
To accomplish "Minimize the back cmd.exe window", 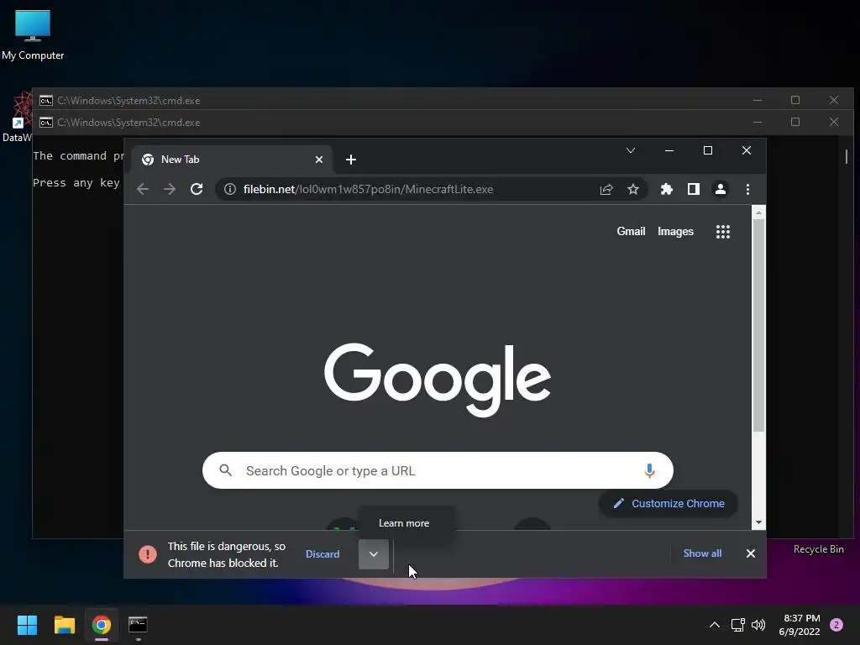I will [x=758, y=101].
